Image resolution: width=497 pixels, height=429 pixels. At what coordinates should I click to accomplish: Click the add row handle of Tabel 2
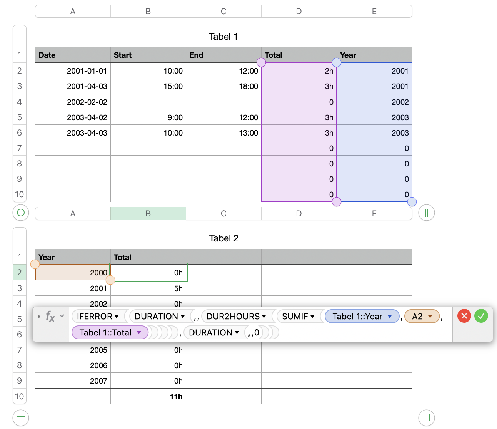[21, 418]
